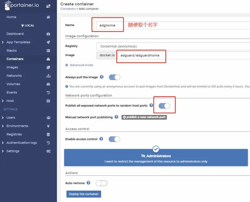Click the Dashboard gauge icon
Screen dimensions: 250x202
click(48, 34)
